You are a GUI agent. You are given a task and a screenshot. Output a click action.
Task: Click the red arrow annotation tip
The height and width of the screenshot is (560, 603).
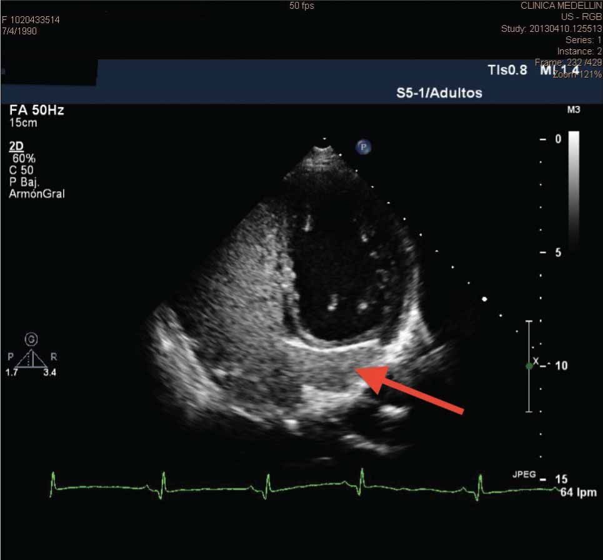[361, 372]
